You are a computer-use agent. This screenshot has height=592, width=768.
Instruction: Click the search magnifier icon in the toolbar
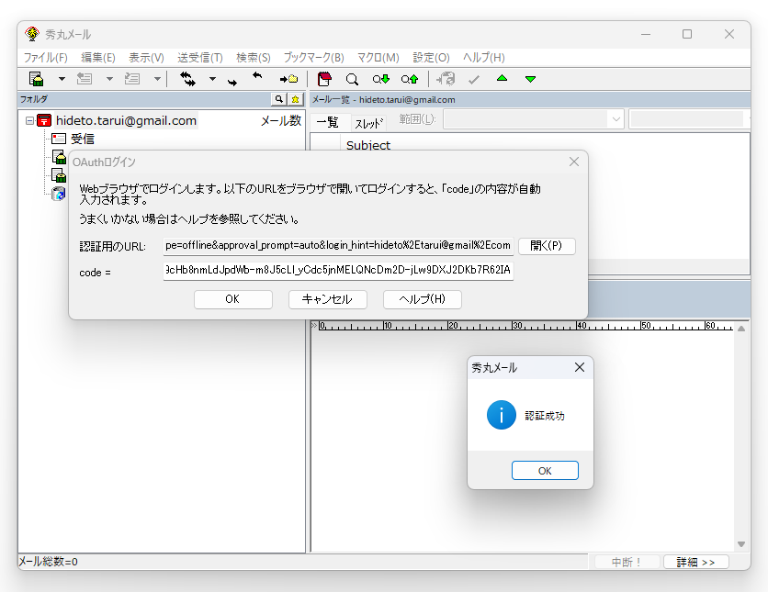click(x=352, y=79)
